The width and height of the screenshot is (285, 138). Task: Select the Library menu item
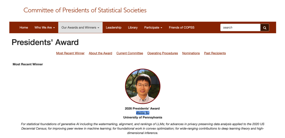133,28
